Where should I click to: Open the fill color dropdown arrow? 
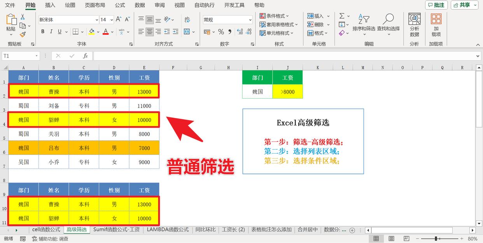point(97,32)
